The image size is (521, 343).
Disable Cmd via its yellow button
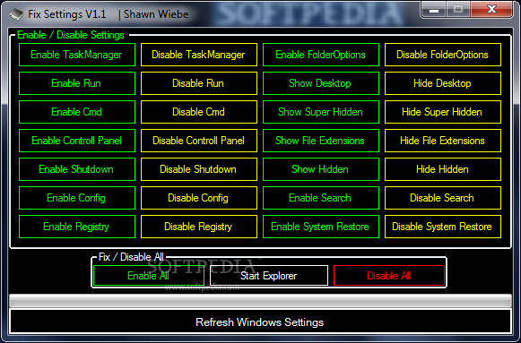(x=199, y=112)
